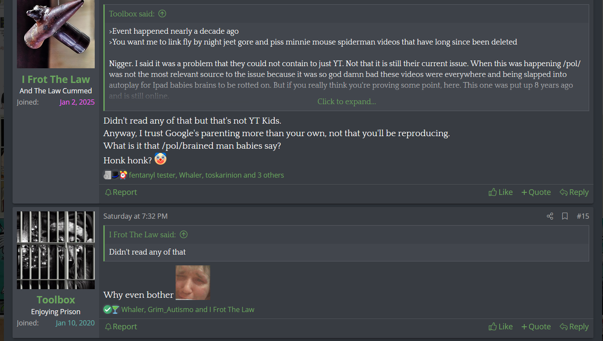Open the Toolbox username profile link

[56, 300]
